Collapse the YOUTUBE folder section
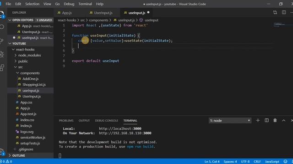 tap(10, 44)
